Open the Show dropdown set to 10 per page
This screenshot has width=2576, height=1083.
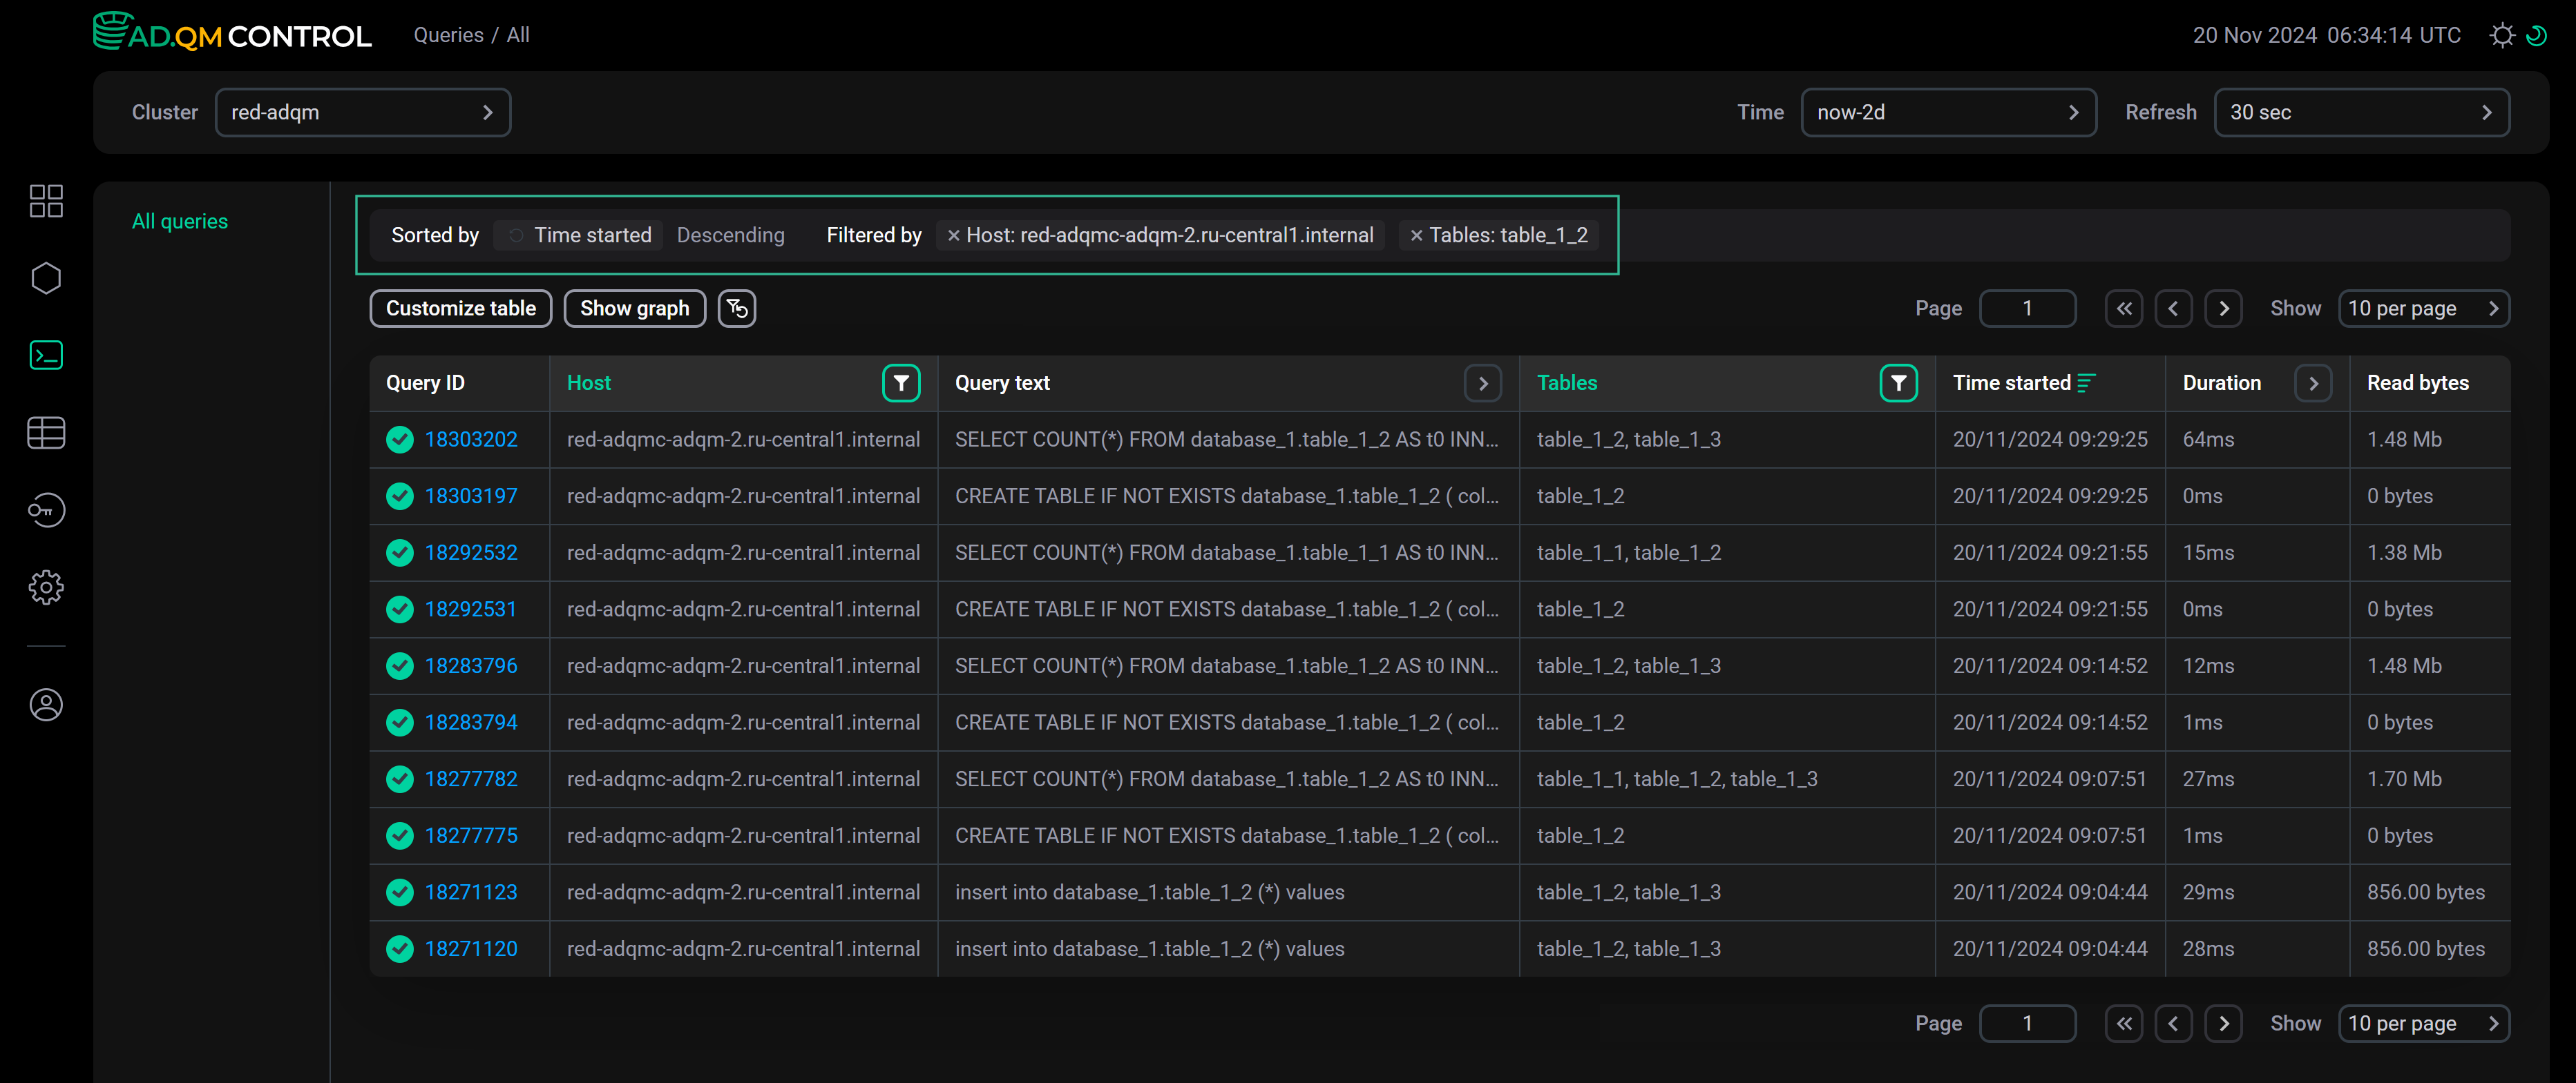click(x=2425, y=308)
